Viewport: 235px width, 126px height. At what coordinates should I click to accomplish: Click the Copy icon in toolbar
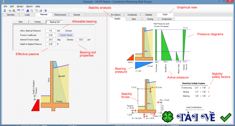pos(10,11)
